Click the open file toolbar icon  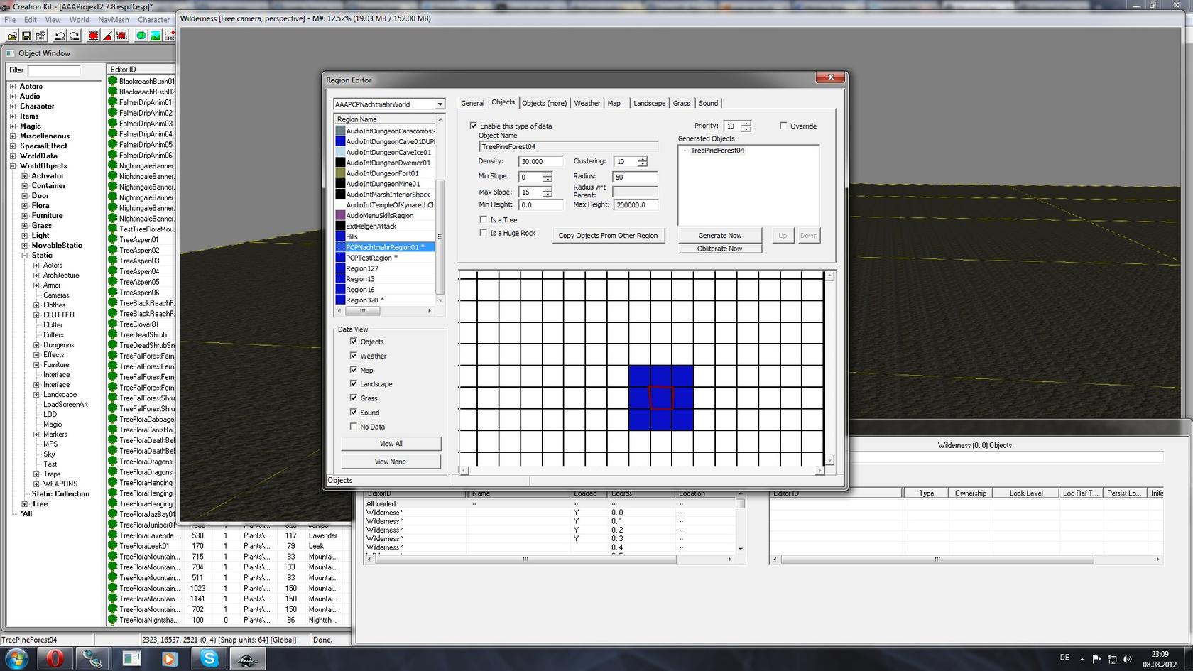(x=13, y=36)
